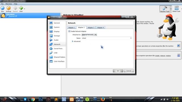Confirm settings with OK button
Screen dimensions: 182x102
click(x=118, y=71)
